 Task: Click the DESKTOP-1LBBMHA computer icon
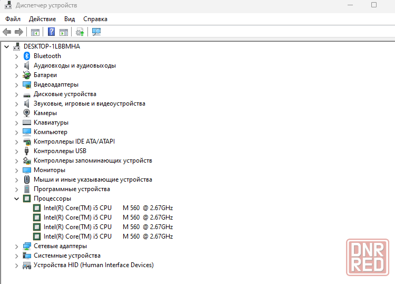pos(17,46)
